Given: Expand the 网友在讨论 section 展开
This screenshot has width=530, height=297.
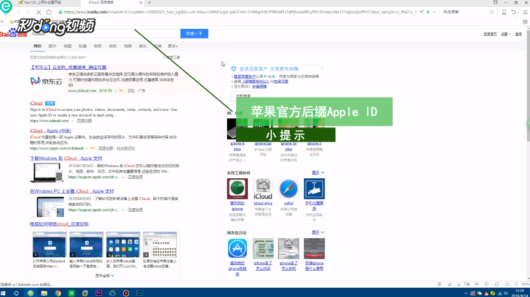Looking at the screenshot, I should 318,232.
